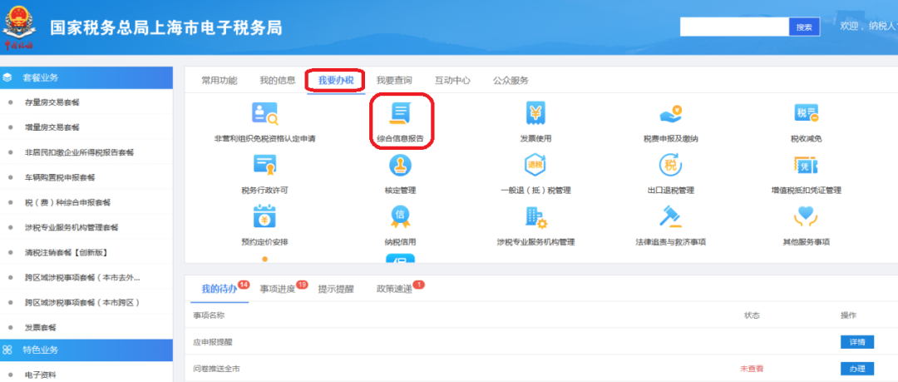The width and height of the screenshot is (898, 382).
Task: Open 税（费）种综合申报套餐
Action: (67, 202)
